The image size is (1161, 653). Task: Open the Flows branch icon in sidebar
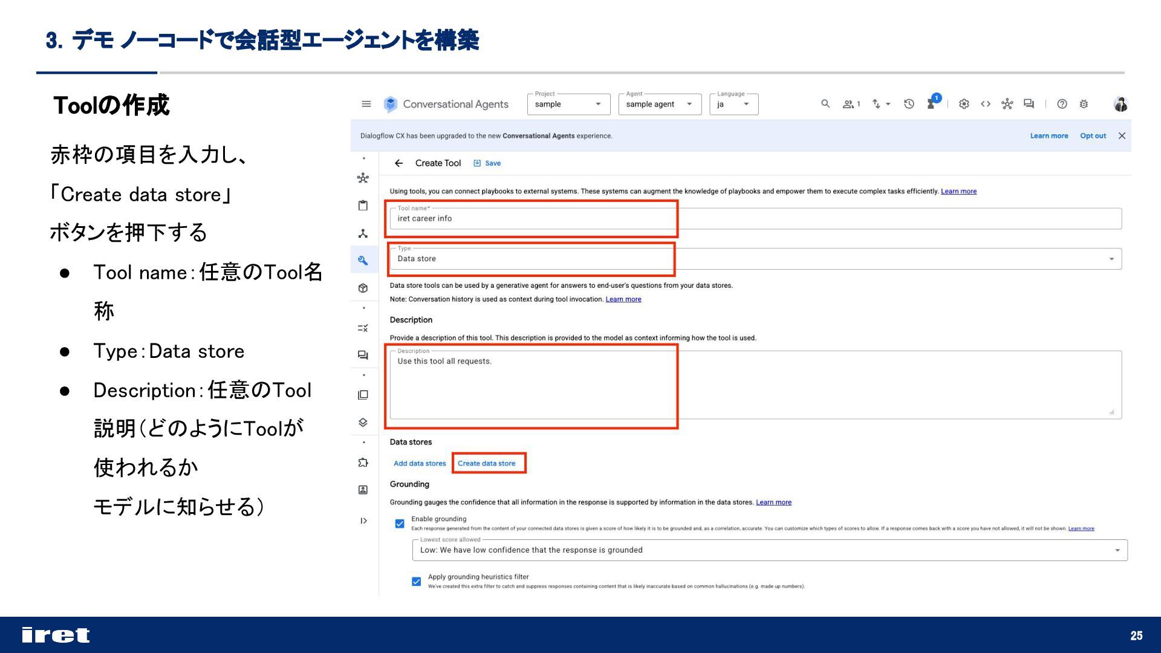[363, 233]
